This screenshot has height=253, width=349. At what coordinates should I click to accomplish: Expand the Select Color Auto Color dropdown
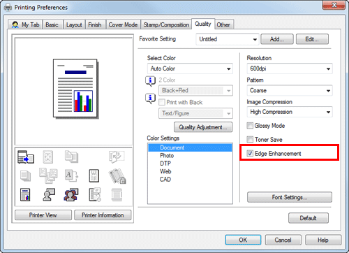190,68
